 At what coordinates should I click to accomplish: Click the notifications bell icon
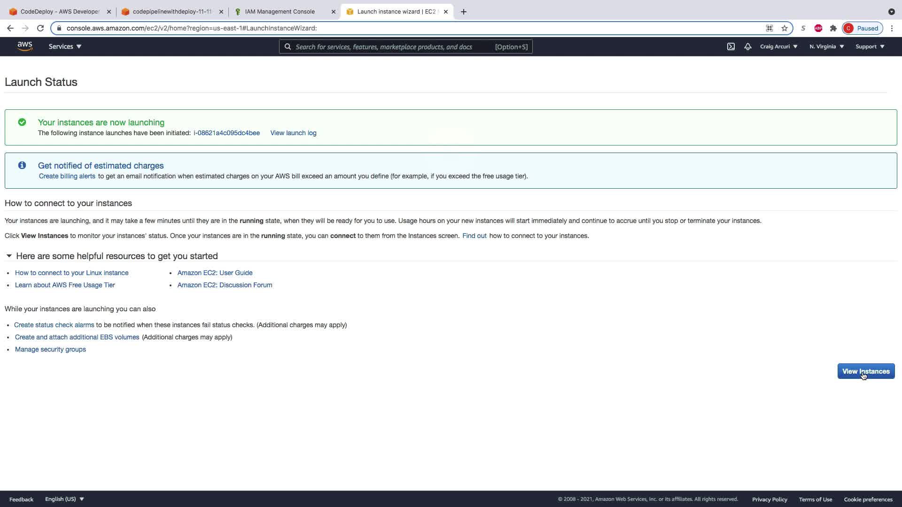pos(747,46)
